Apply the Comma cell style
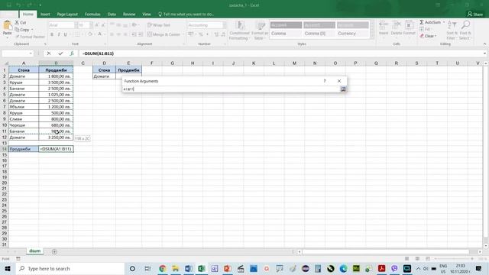The image size is (489, 275). point(286,34)
